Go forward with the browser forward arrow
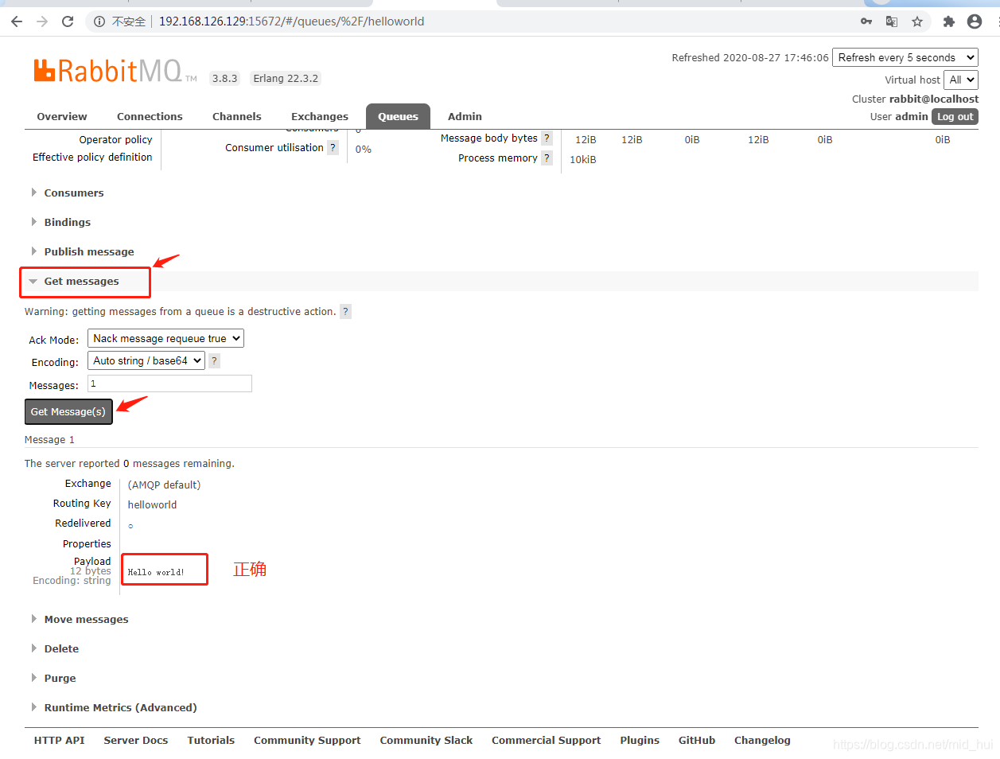The width and height of the screenshot is (1000, 759). coord(42,21)
